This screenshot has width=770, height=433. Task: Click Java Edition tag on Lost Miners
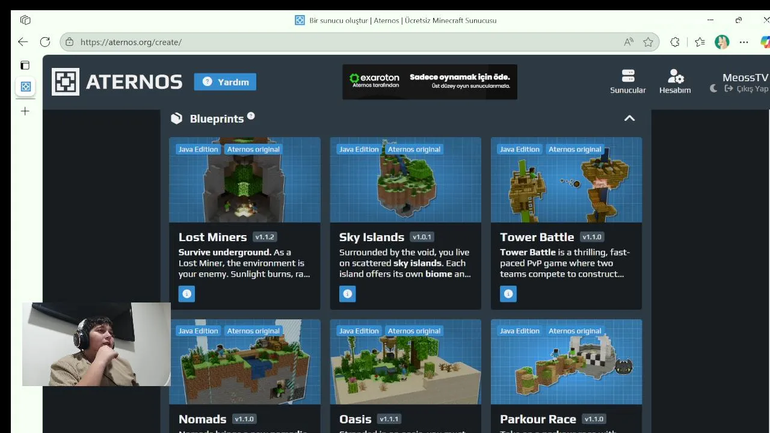198,149
